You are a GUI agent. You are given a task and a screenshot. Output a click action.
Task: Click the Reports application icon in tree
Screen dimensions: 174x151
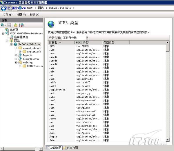[20, 55]
